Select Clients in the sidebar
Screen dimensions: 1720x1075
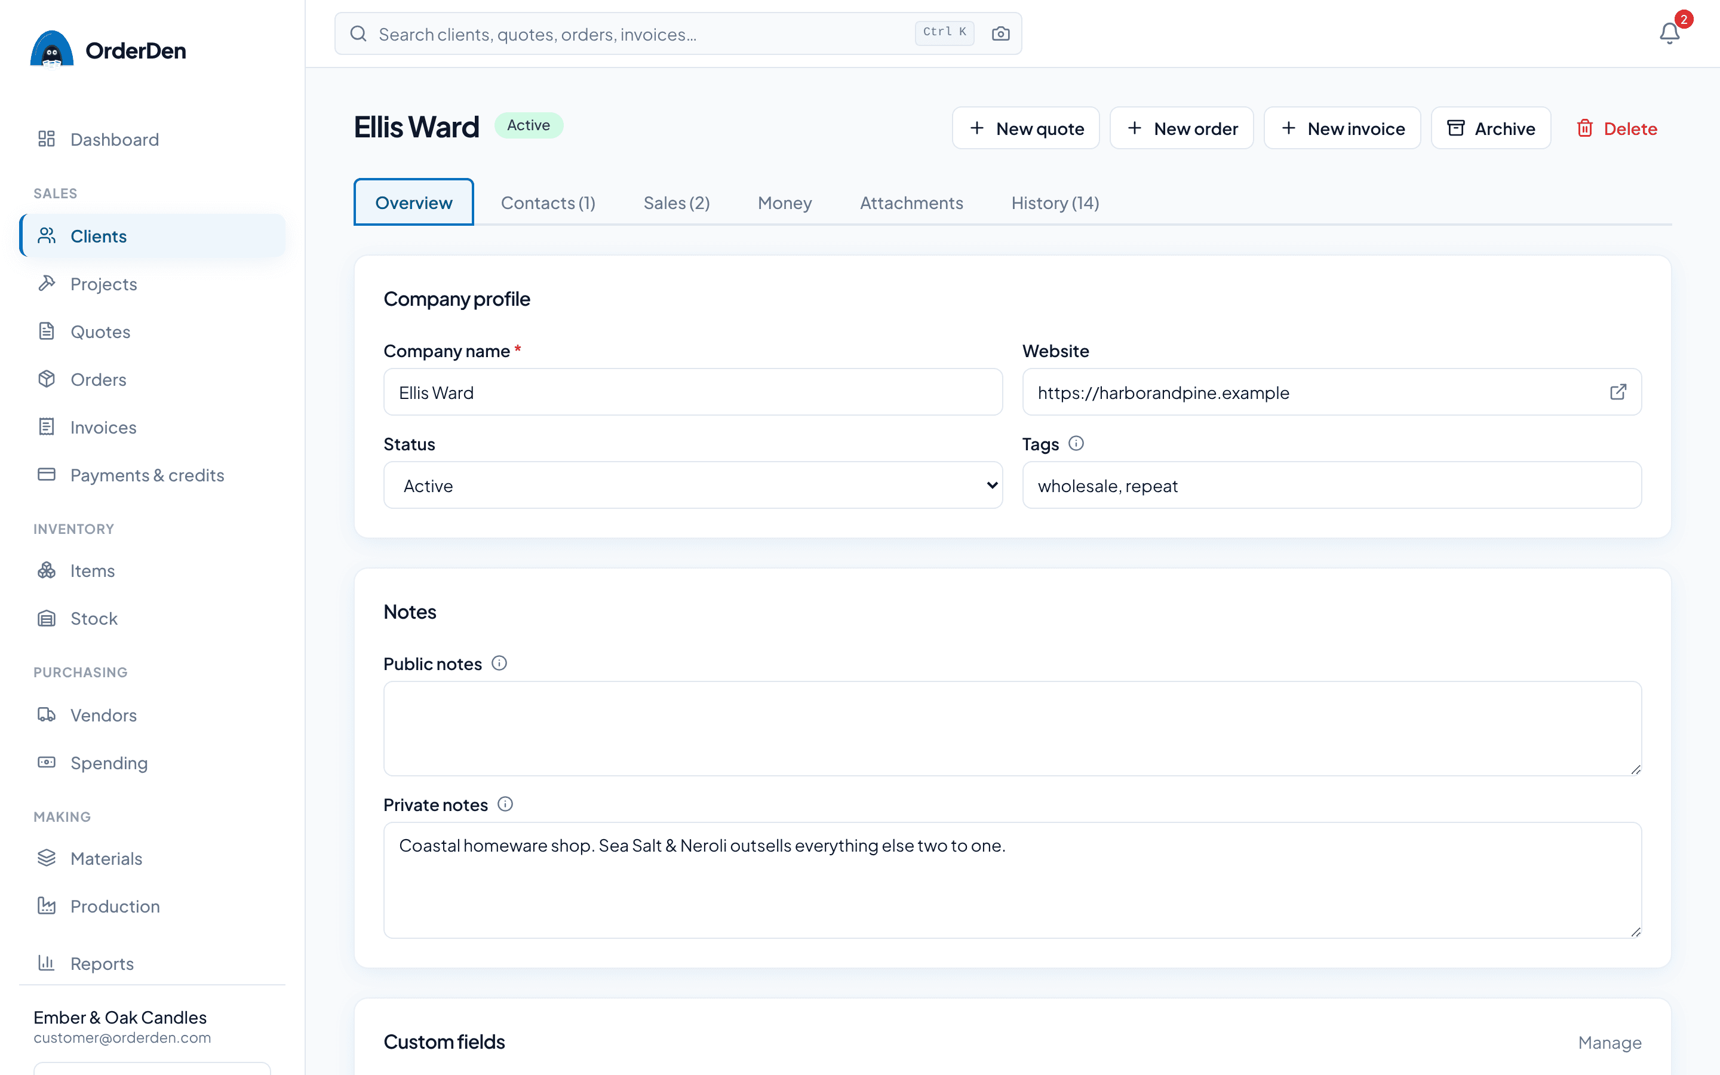click(x=152, y=236)
